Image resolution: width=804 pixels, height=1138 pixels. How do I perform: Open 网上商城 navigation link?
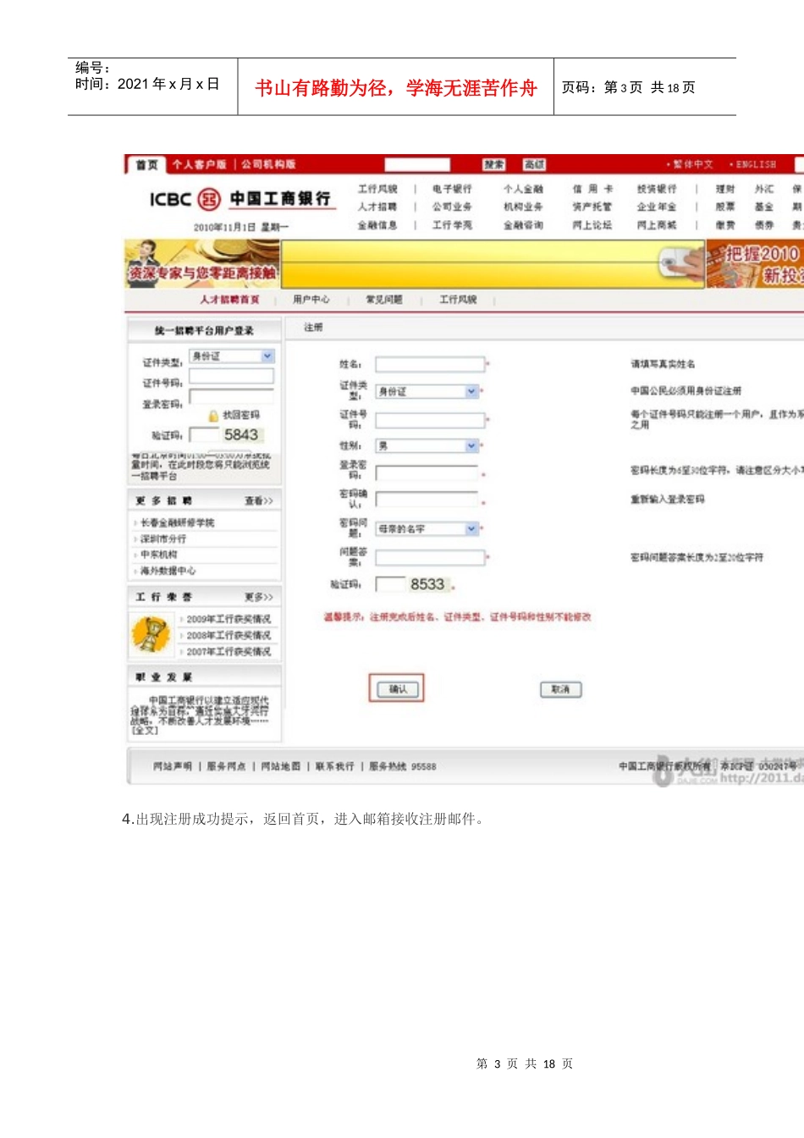657,225
